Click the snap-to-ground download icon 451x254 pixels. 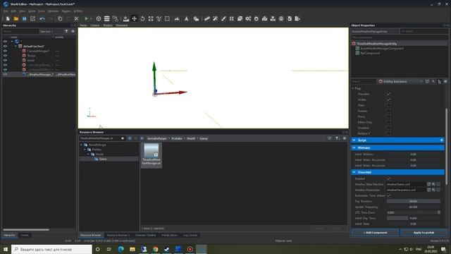126,19
